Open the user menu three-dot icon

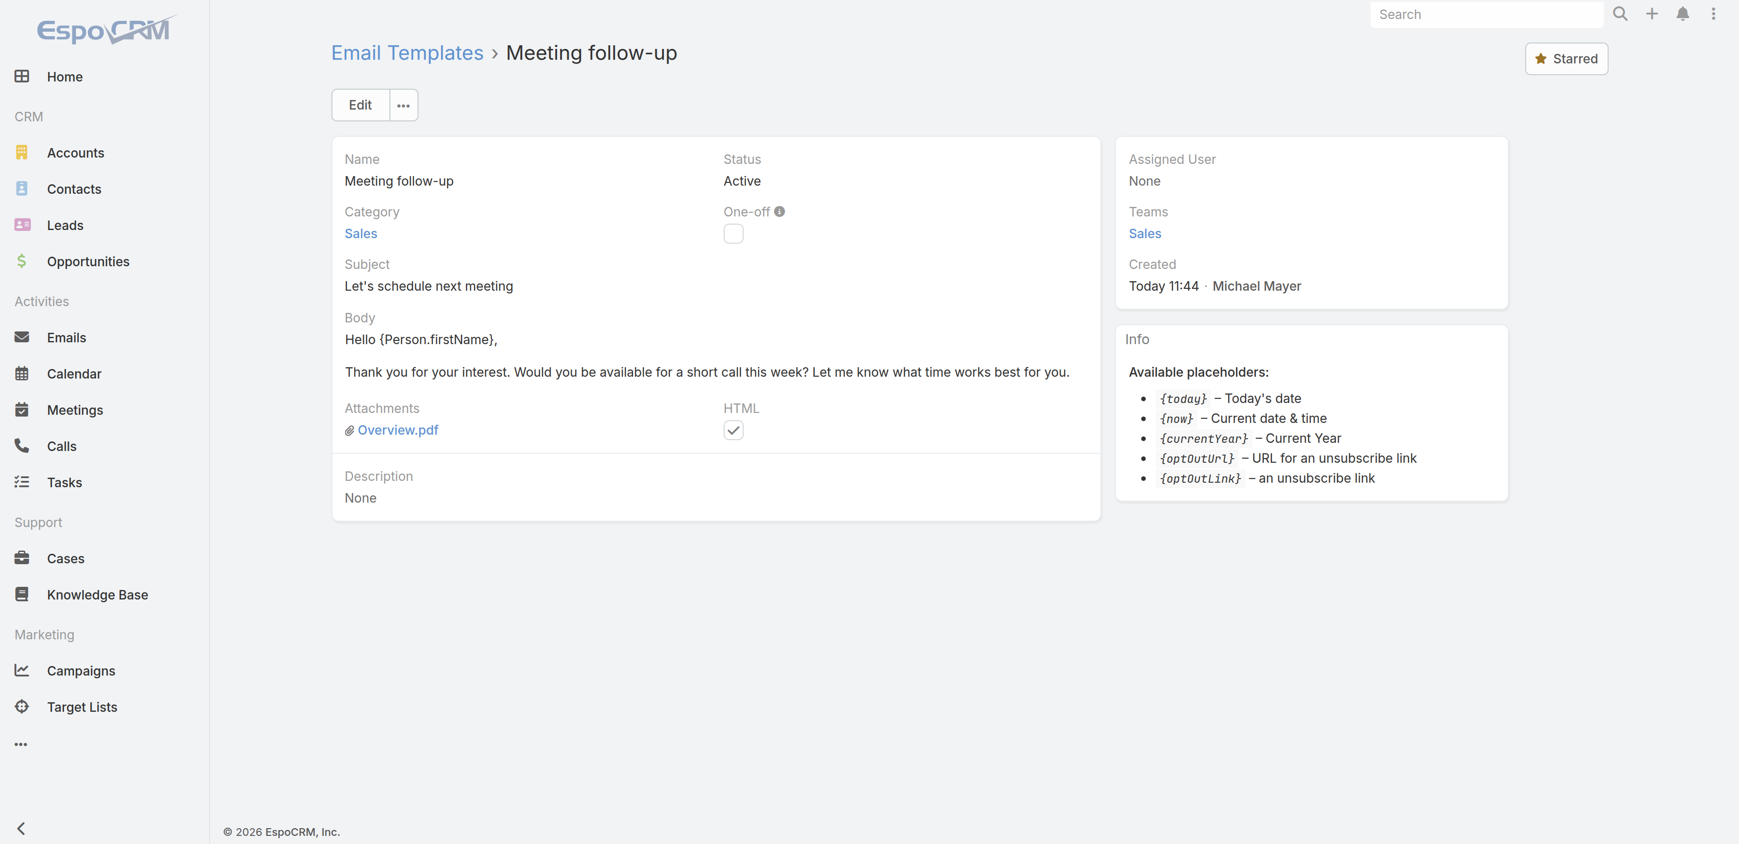[1713, 14]
